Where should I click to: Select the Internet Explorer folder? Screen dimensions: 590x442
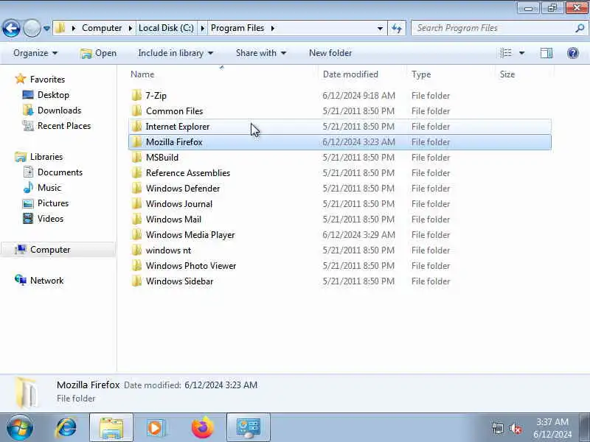[x=340, y=126]
